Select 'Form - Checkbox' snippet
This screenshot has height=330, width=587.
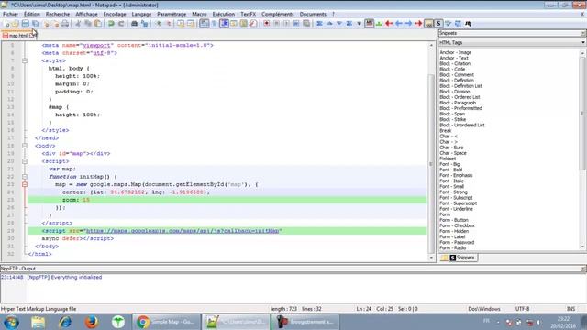(x=457, y=225)
